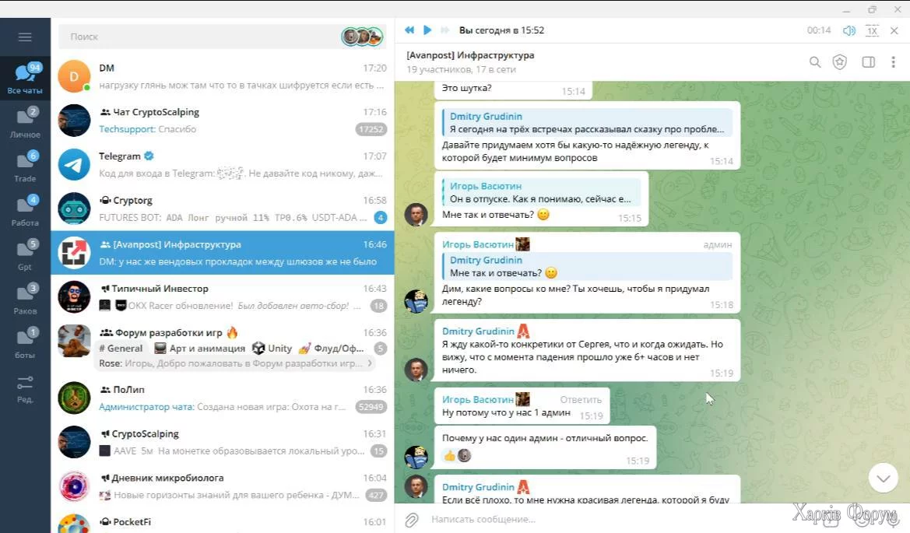The width and height of the screenshot is (910, 533).
Task: Click '19 участников, 17 в сети'
Action: pyautogui.click(x=461, y=69)
